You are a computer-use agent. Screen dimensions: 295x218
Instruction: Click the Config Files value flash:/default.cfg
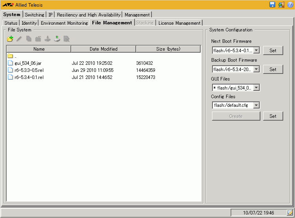pos(231,105)
